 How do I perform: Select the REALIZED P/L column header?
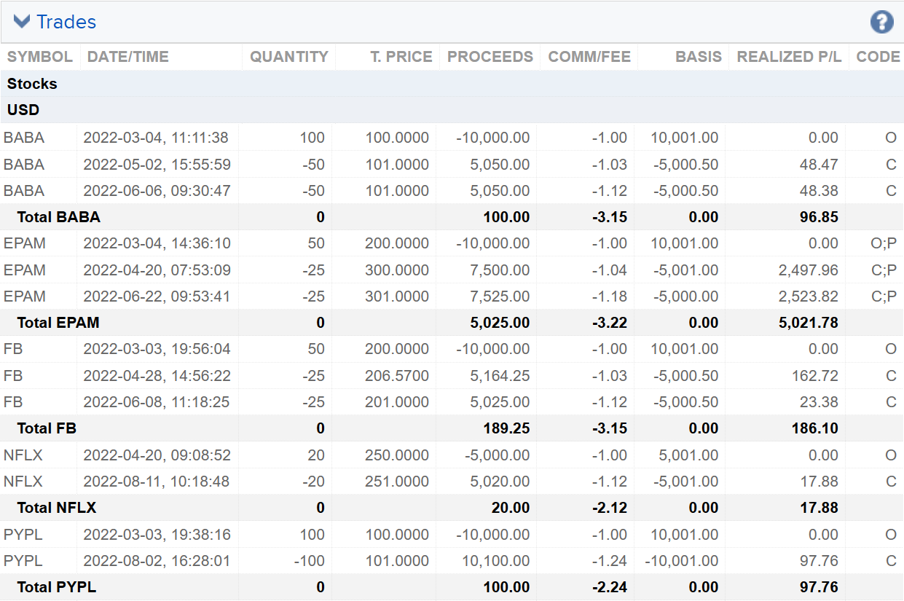pyautogui.click(x=789, y=57)
